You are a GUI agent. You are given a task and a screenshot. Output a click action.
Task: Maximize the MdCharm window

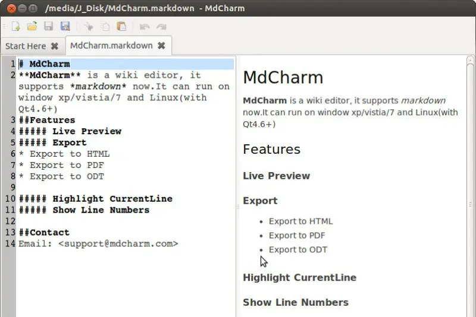[x=33, y=8]
